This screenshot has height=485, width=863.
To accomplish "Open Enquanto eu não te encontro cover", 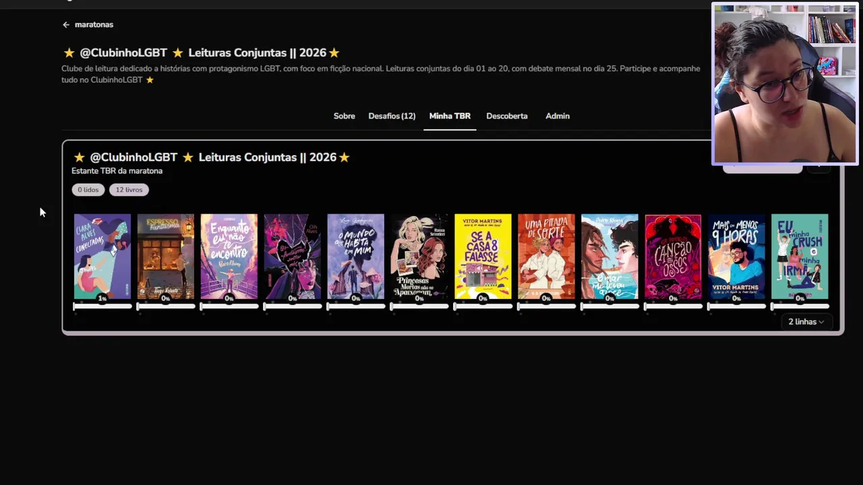I will 229,257.
